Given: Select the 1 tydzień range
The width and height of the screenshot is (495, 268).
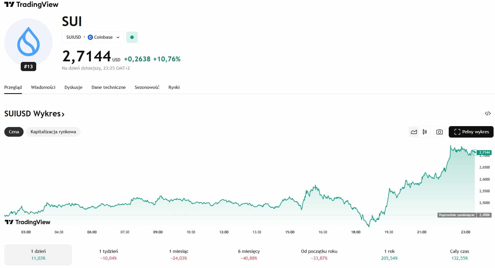Looking at the screenshot, I should [x=108, y=255].
